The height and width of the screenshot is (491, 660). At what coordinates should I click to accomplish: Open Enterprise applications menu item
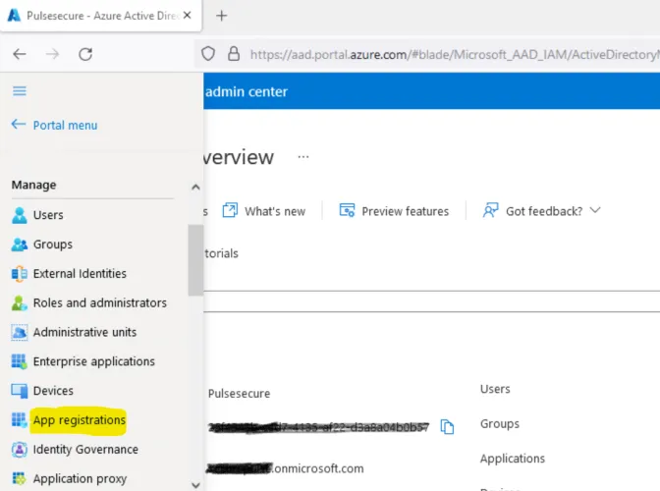pos(92,361)
